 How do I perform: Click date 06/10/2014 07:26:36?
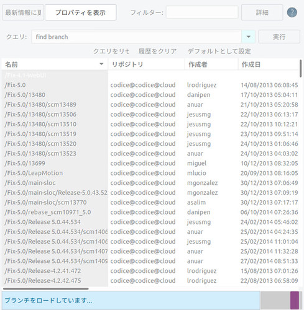click(x=269, y=212)
